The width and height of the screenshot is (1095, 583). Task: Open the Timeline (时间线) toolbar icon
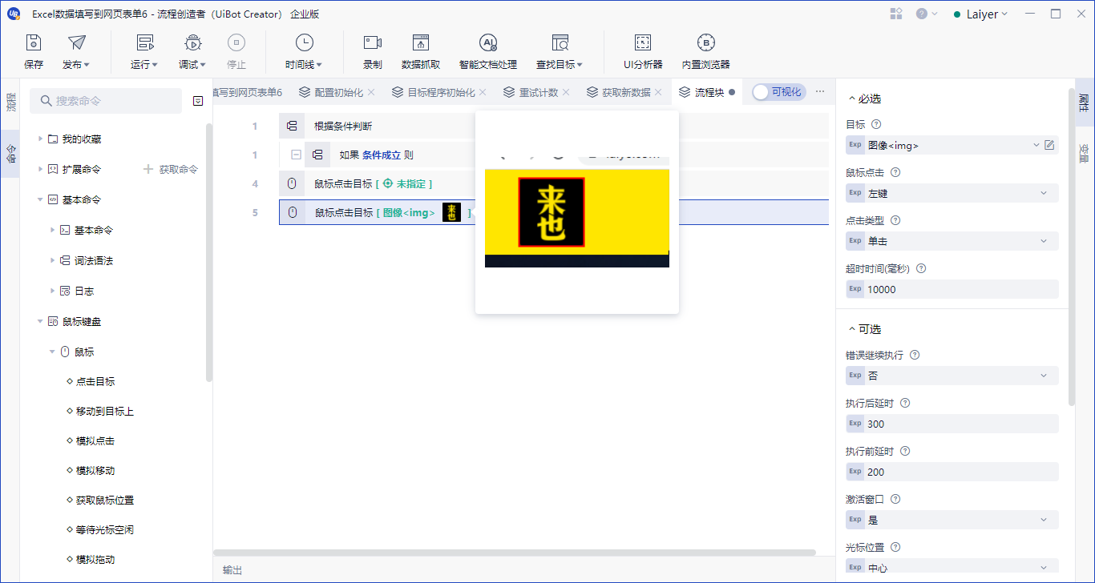click(x=304, y=43)
